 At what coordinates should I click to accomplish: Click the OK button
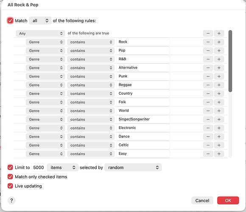(x=228, y=201)
